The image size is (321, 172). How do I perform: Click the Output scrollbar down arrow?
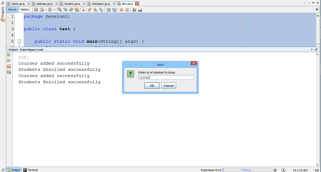coord(318,165)
